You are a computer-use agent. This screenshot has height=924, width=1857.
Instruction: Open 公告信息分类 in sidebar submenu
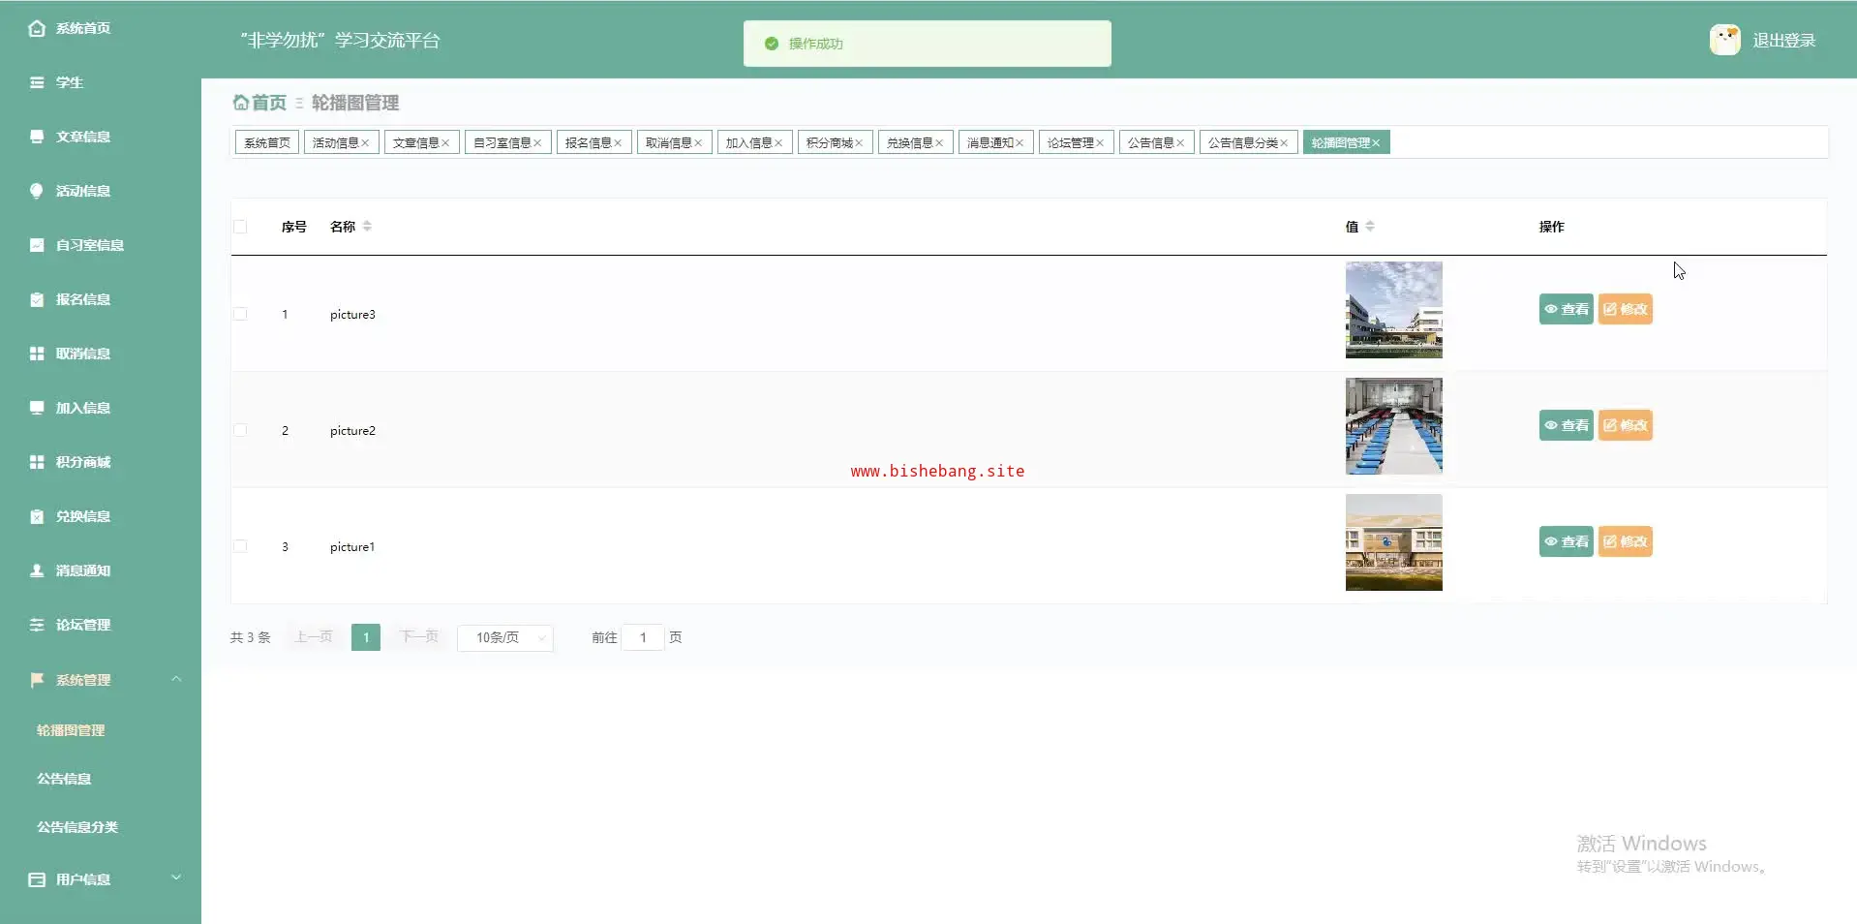point(77,827)
